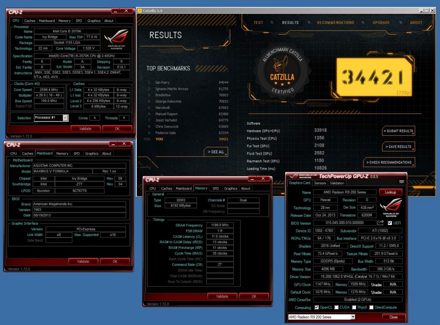Click OK in the CPU-Z Mainboard window
The image size is (440, 325).
tap(115, 261)
